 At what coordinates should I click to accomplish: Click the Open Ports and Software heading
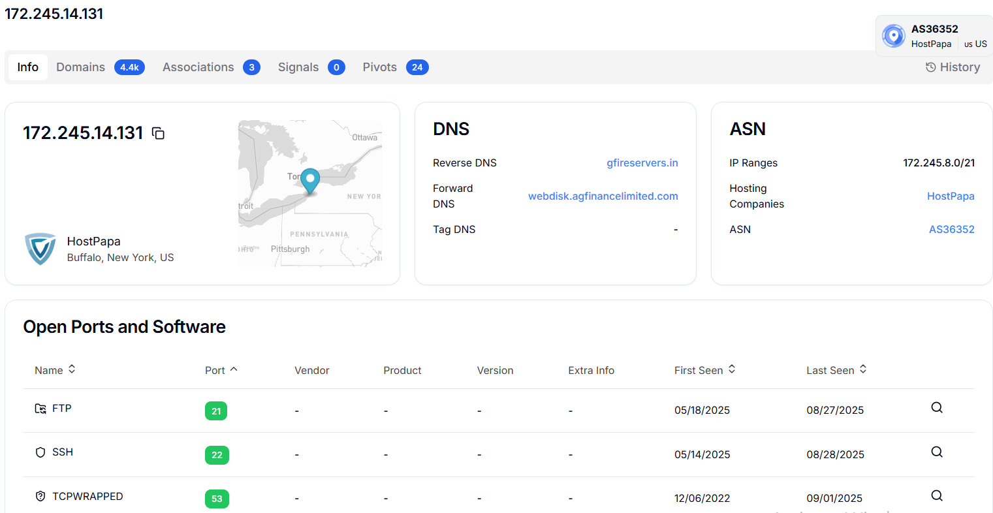pos(125,327)
